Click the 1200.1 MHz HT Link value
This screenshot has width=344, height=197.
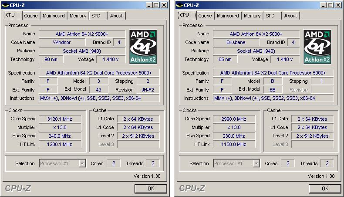[60, 144]
